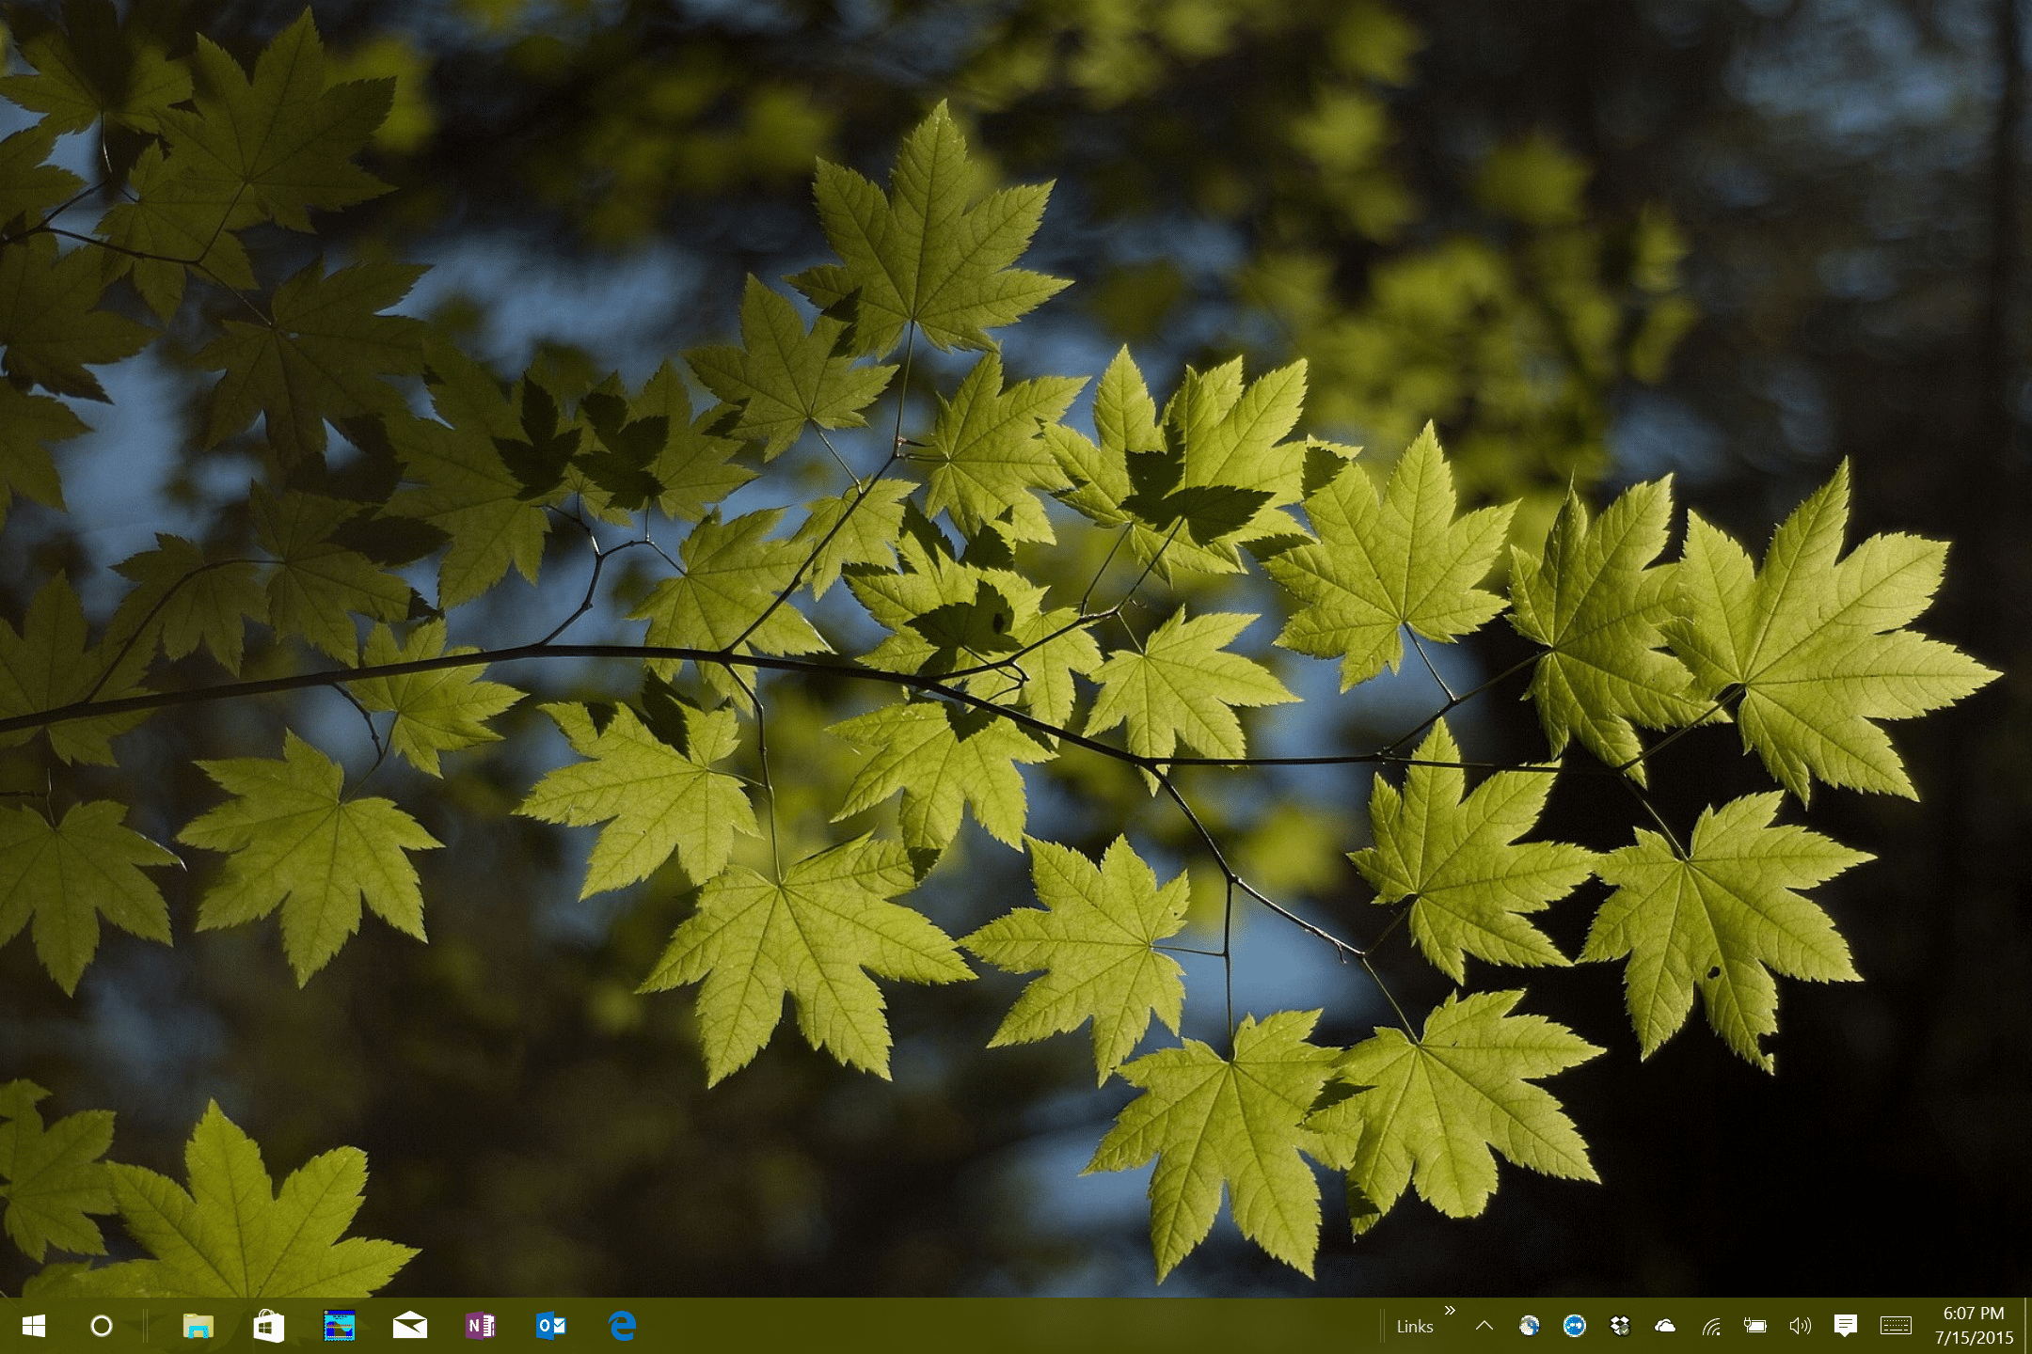2032x1354 pixels.
Task: Open the Microsoft Edge browser
Action: pos(622,1326)
